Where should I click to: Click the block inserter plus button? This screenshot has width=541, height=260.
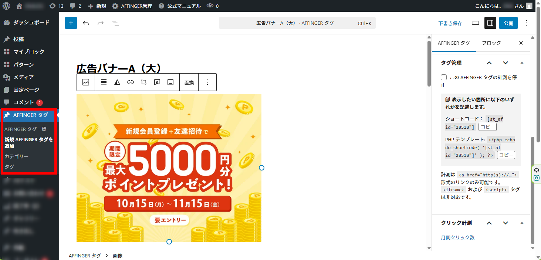(71, 23)
